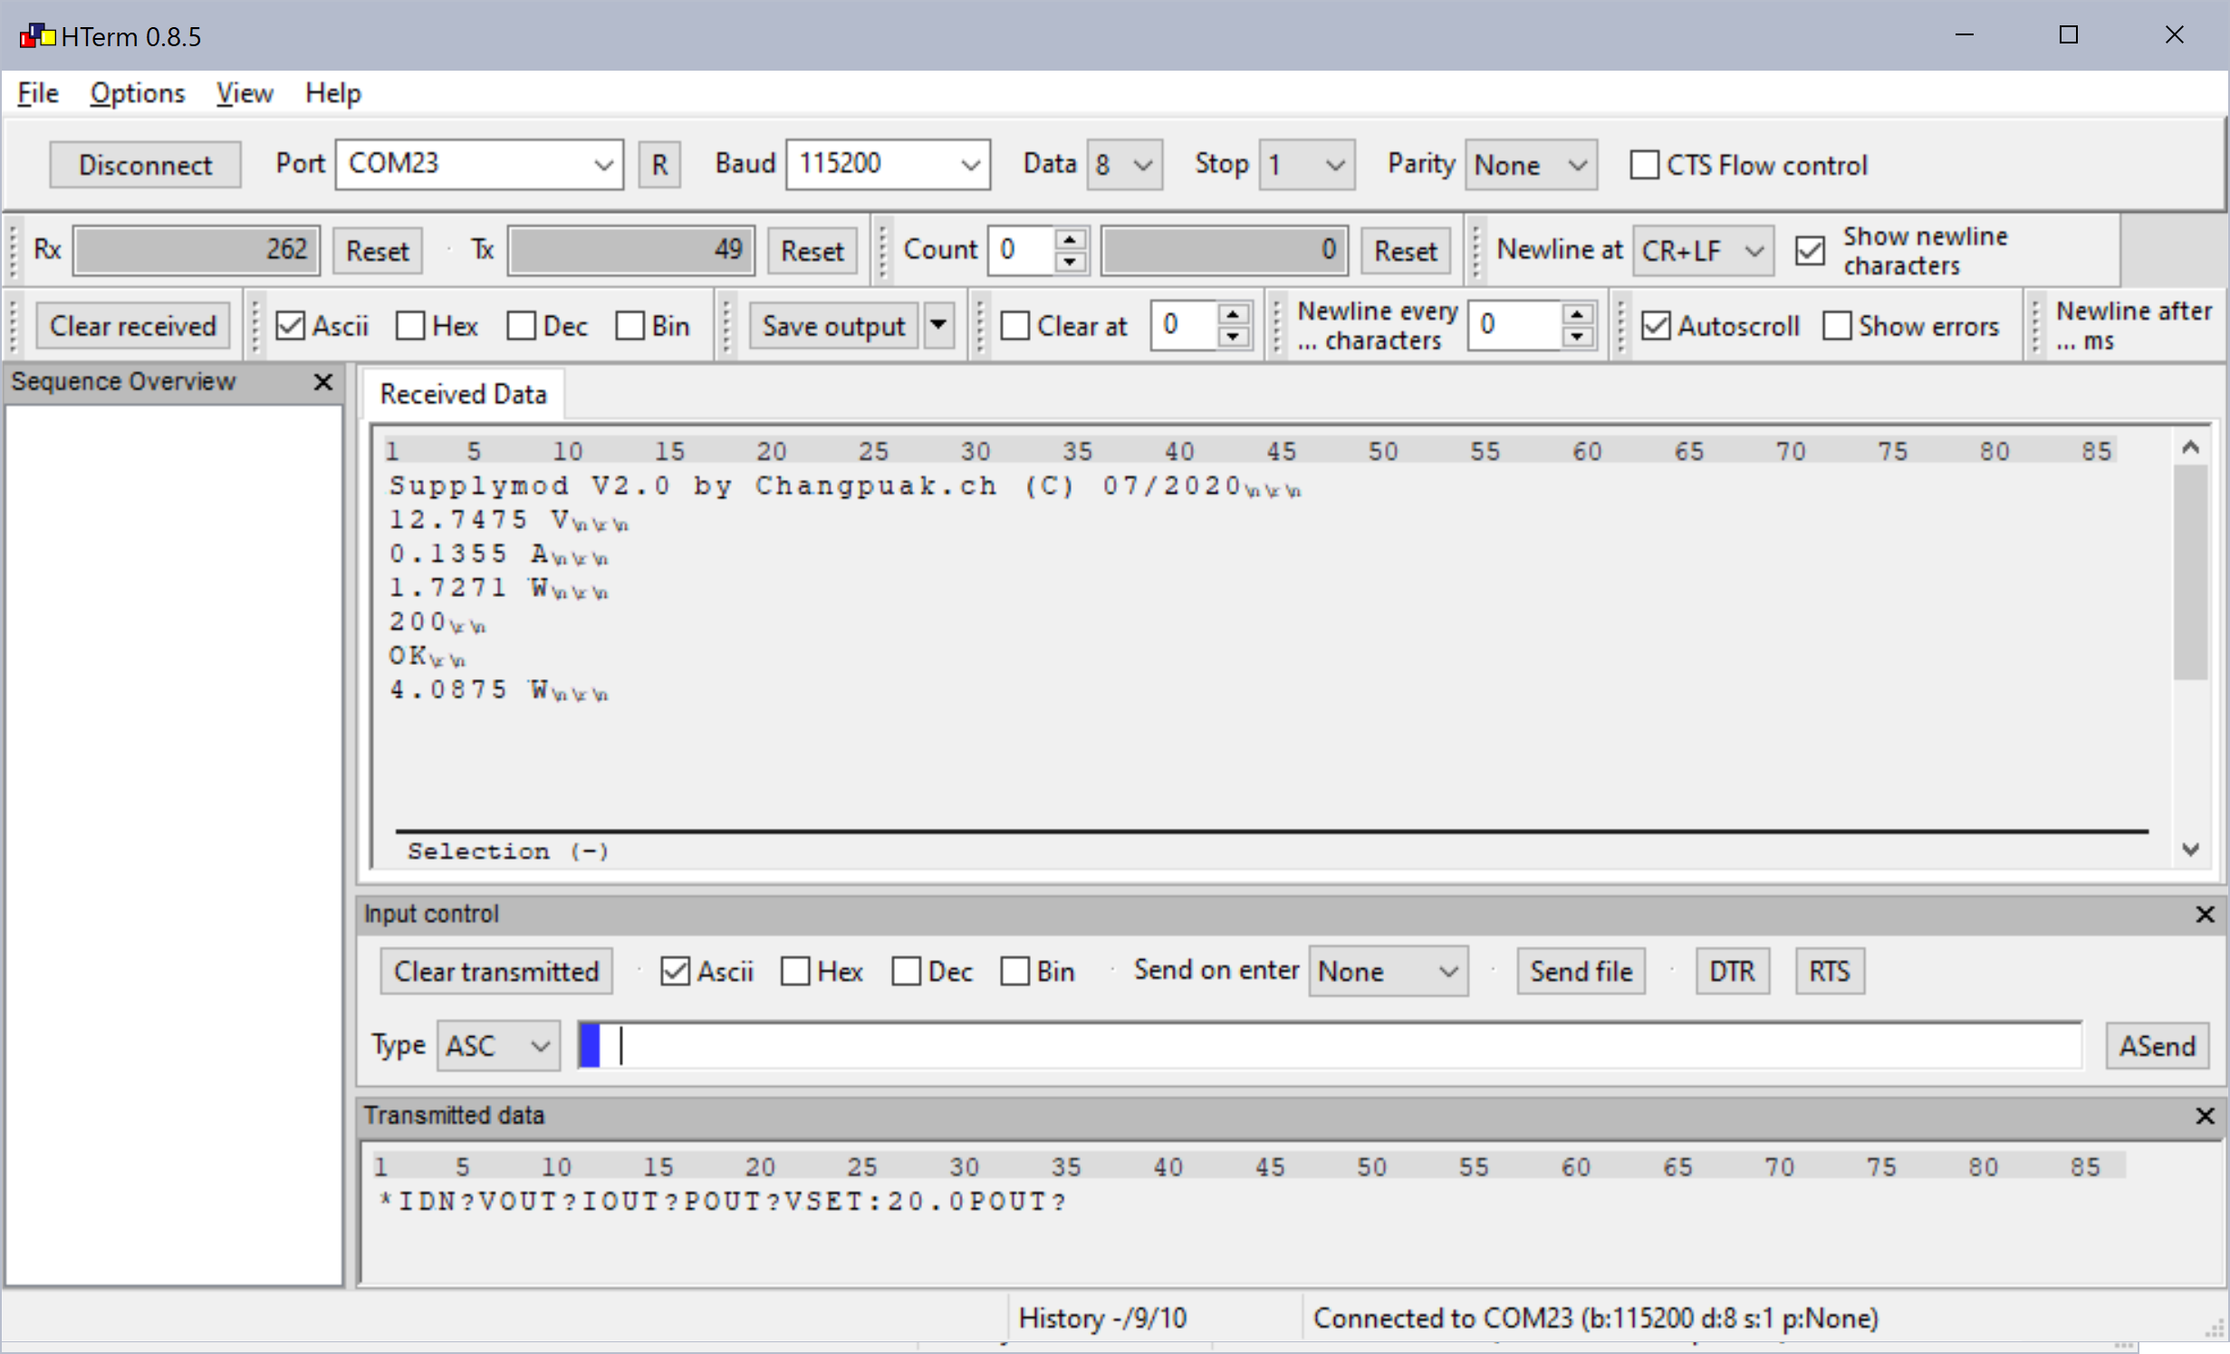Click Clear transmitted button
Viewport: 2230px width, 1354px height.
tap(496, 971)
